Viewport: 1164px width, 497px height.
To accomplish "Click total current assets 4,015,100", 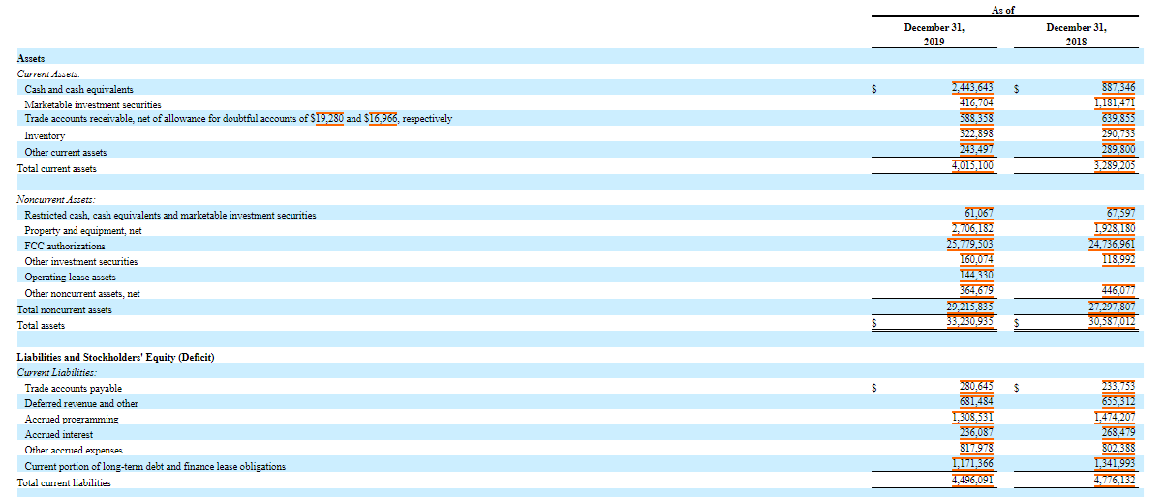I will (x=972, y=166).
